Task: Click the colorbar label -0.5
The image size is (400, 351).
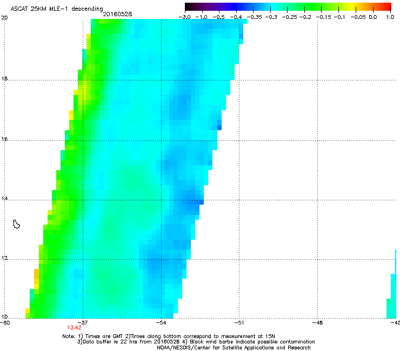Action: point(218,17)
